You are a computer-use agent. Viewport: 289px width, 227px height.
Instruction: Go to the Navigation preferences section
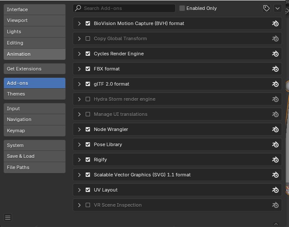point(35,120)
